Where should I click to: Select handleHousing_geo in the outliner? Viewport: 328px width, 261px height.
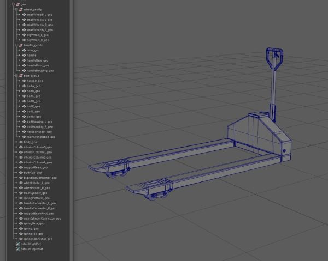[x=40, y=71]
